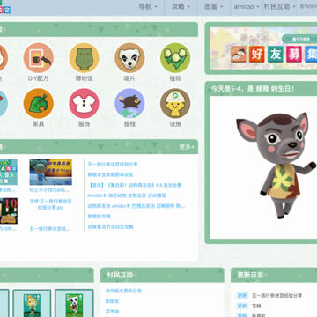Image resolution: width=317 pixels, height=317 pixels.
Task: Expand the 村民互助 dropdown in navbar
Action: 279,6
